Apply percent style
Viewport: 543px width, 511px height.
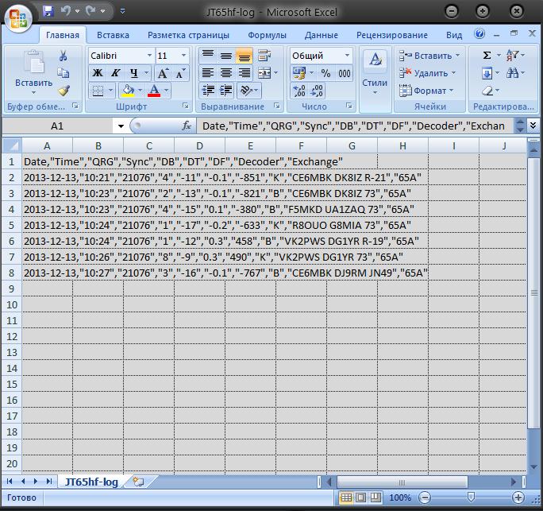pos(325,73)
